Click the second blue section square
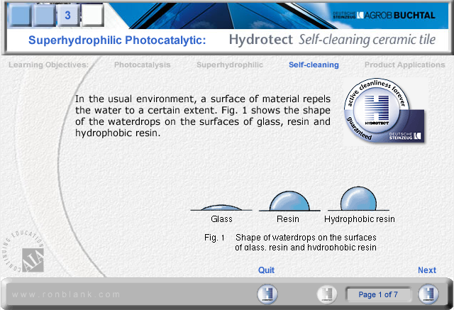The image size is (454, 310). click(44, 15)
